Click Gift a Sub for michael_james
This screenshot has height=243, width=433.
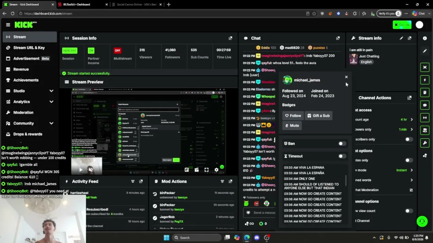318,116
